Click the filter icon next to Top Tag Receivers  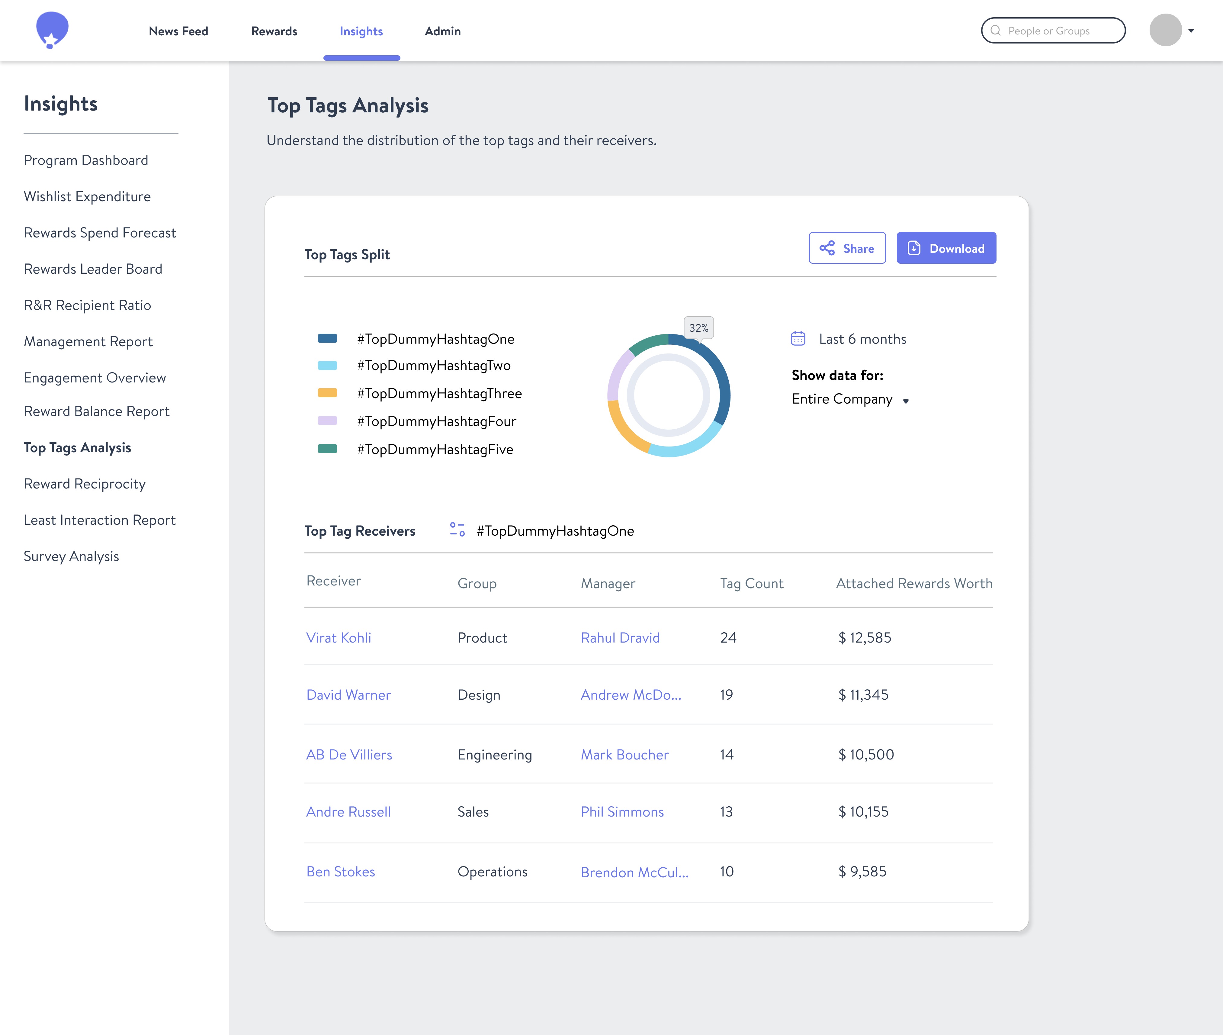[x=457, y=530]
